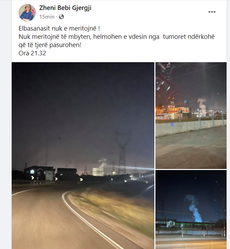230x249 pixels.
Task: Click the Zheni Bebi Gjergji name link
Action: (65, 8)
